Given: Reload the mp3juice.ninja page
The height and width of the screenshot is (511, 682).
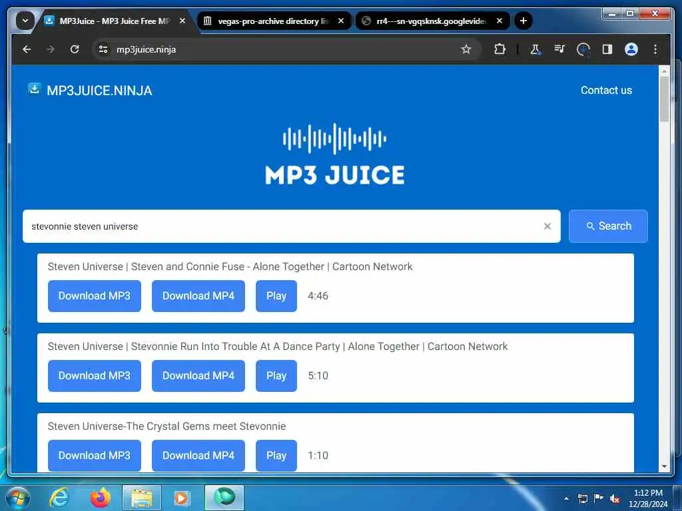Looking at the screenshot, I should point(75,49).
